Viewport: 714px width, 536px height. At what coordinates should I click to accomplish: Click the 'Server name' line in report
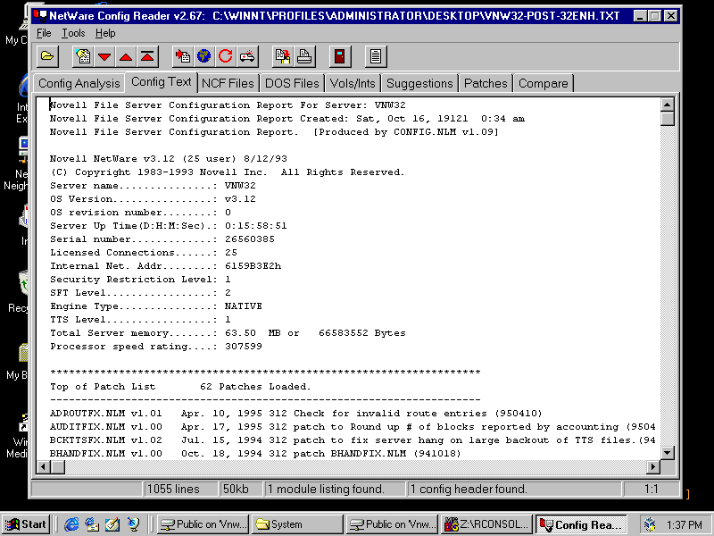(153, 186)
